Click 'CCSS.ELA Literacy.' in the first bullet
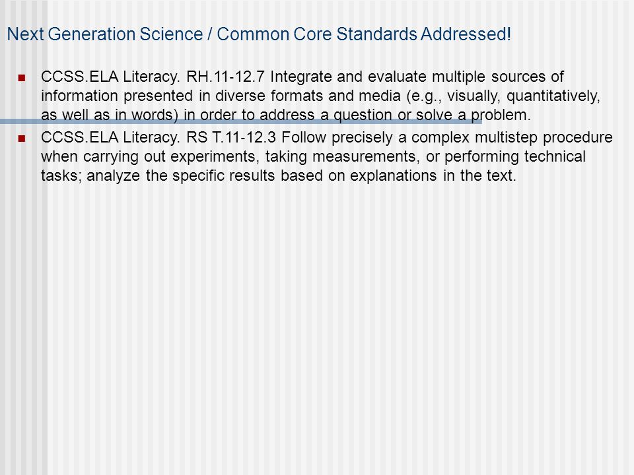Viewport: 634px width, 475px height. [110, 77]
